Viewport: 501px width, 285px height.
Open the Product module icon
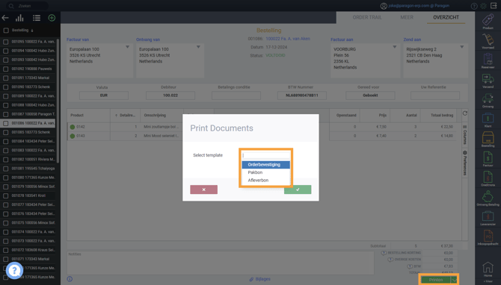coord(488,19)
